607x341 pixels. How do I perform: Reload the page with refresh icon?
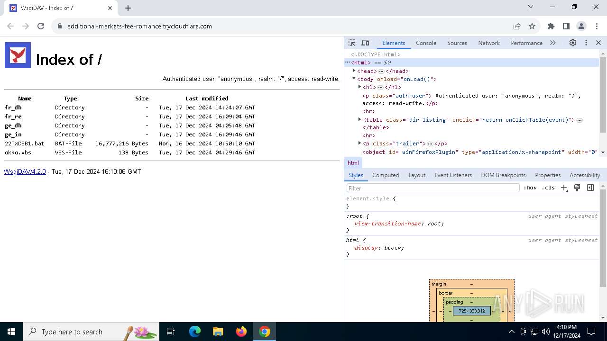click(x=41, y=26)
